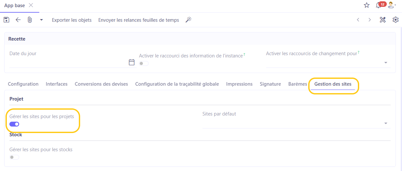Click the Stock section title
This screenshot has height=171, width=402.
(x=16, y=134)
